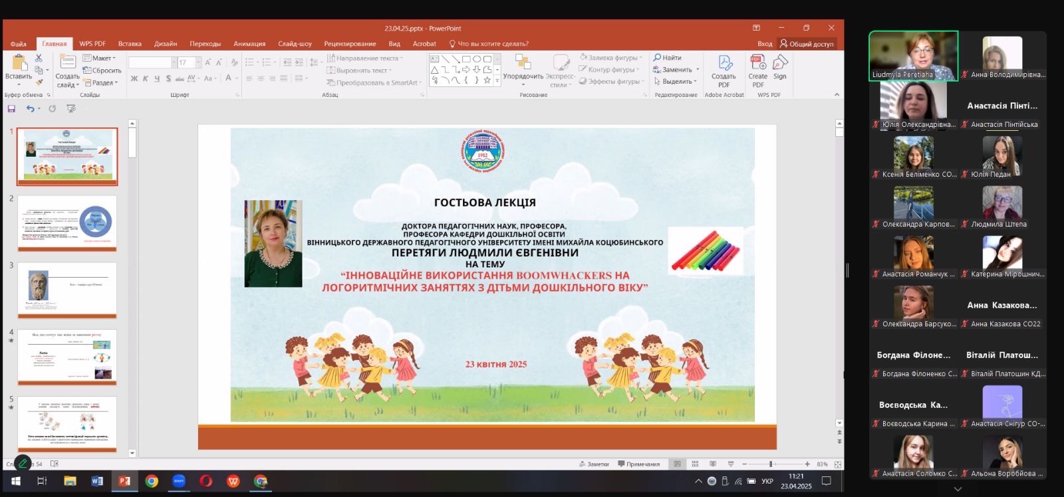Open the font size dropdown
The width and height of the screenshot is (1064, 497).
pyautogui.click(x=198, y=62)
